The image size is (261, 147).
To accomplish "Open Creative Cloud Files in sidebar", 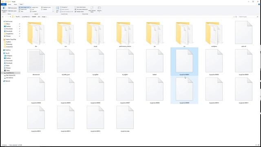I will pos(10,40).
